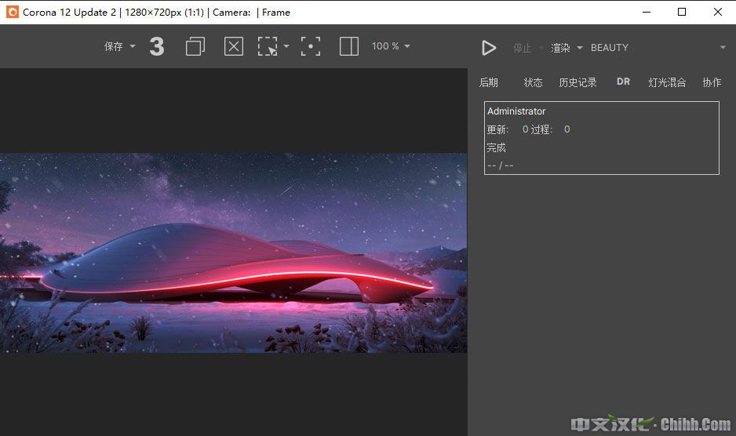Click the 3ds Max '3' icon
This screenshot has width=736, height=436.
tap(157, 47)
